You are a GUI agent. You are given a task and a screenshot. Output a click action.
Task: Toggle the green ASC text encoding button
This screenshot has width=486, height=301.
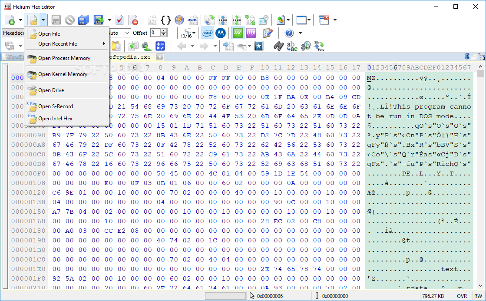[x=238, y=33]
